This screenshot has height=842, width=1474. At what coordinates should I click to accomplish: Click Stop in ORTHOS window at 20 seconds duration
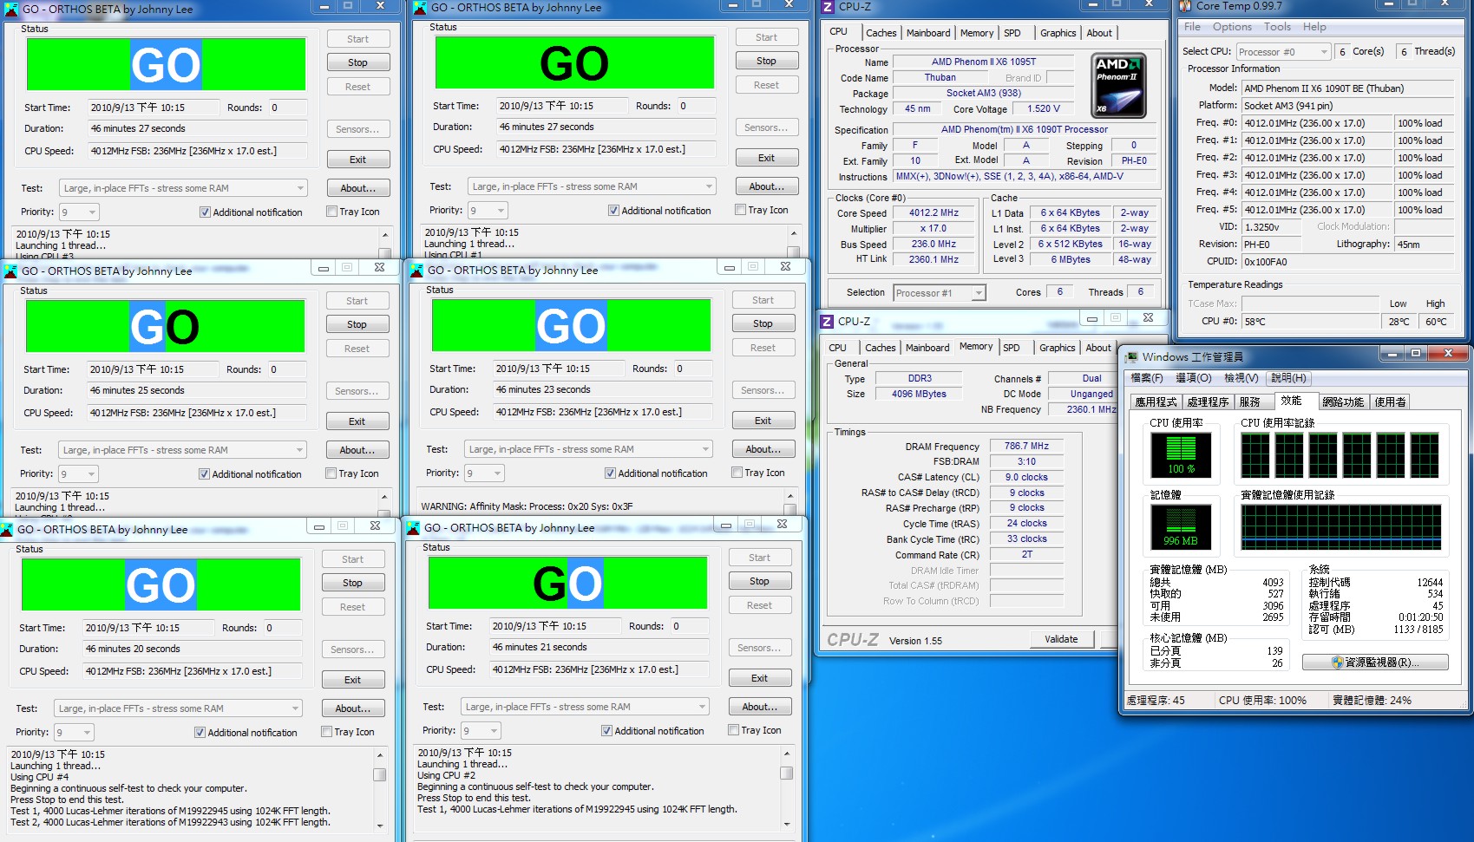click(x=352, y=583)
